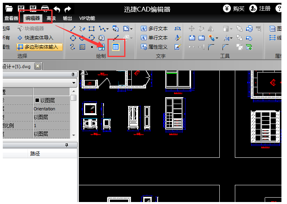Expand the dashed boundary tool dropdown arrow
Image resolution: width=287 pixels, height=204 pixels.
tap(131, 29)
